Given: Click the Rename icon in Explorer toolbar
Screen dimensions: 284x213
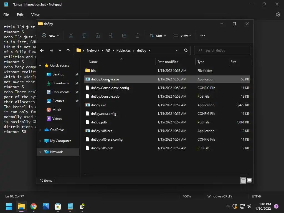Looking at the screenshot, I should click(x=111, y=36).
